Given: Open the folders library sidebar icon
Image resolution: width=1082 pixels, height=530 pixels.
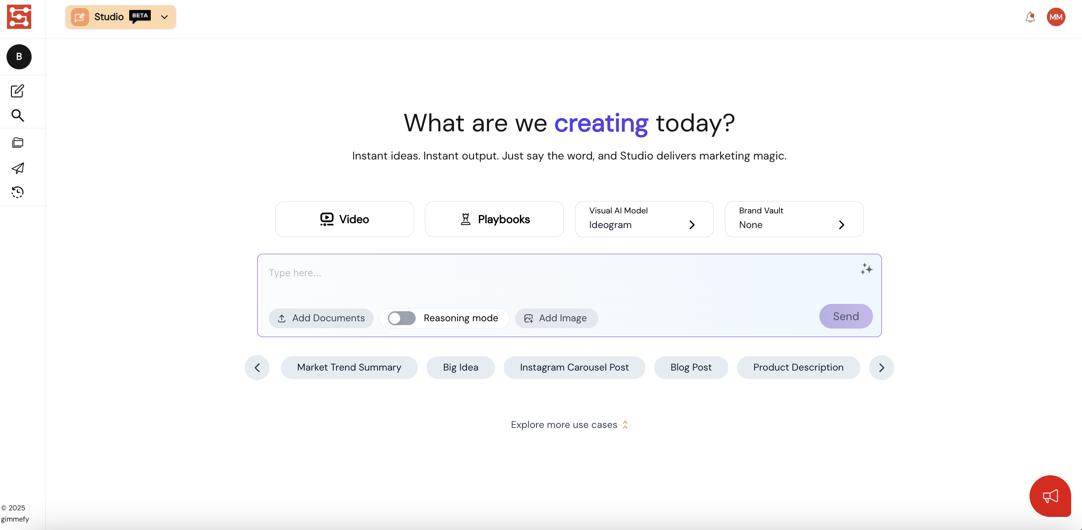Looking at the screenshot, I should [x=17, y=143].
